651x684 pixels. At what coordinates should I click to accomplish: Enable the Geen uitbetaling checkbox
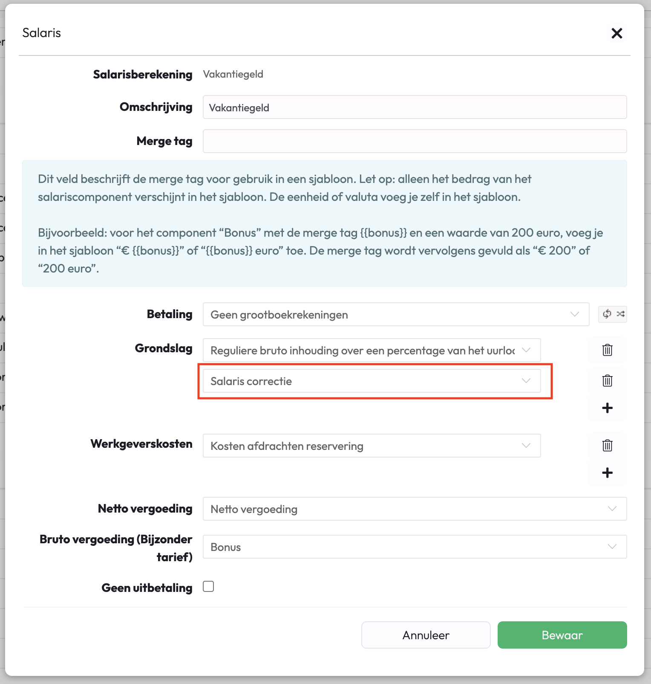(208, 587)
